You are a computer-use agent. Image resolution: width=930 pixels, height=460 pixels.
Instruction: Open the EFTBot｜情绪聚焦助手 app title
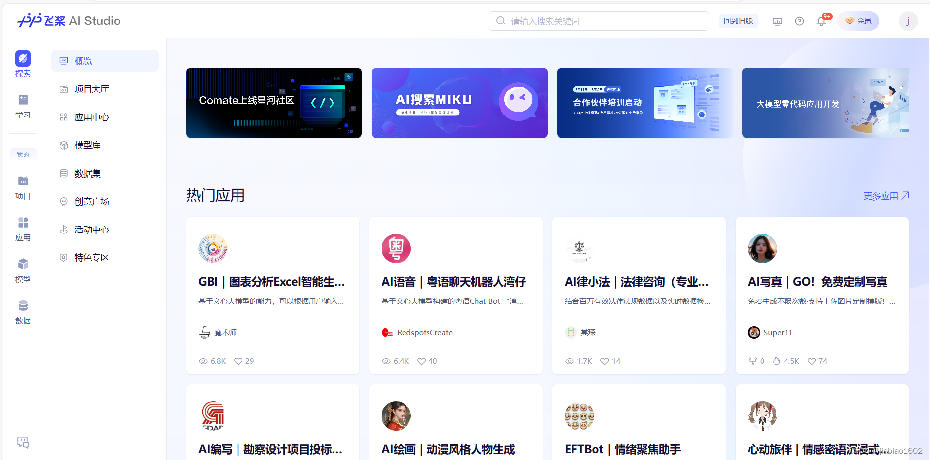pyautogui.click(x=622, y=450)
